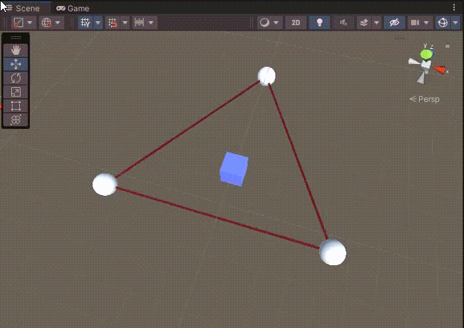This screenshot has height=328, width=464.
Task: Click the increment snapping ruler icon
Action: click(139, 22)
